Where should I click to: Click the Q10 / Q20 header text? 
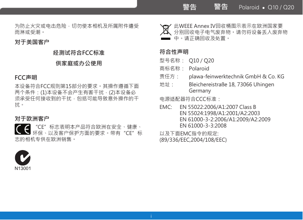[281, 8]
